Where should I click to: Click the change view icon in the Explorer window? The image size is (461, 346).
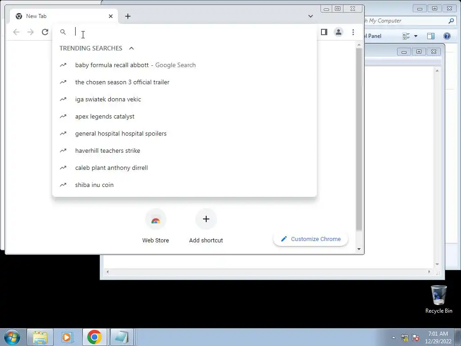pyautogui.click(x=407, y=36)
